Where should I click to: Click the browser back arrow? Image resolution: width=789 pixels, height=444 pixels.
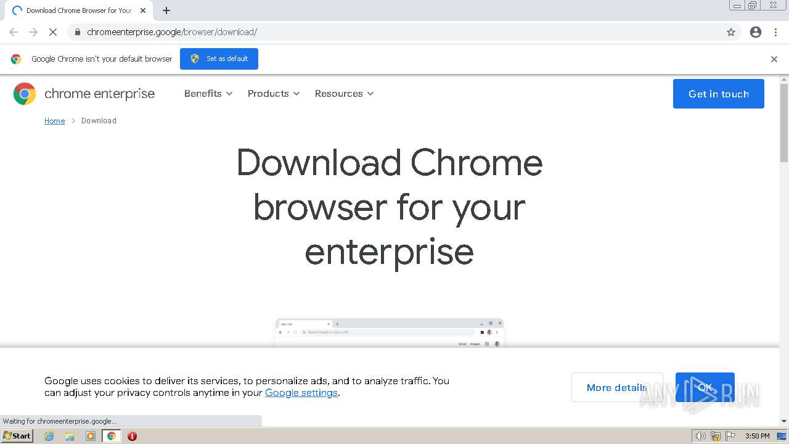coord(14,32)
